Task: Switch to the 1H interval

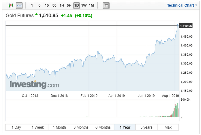Action: (62, 5)
